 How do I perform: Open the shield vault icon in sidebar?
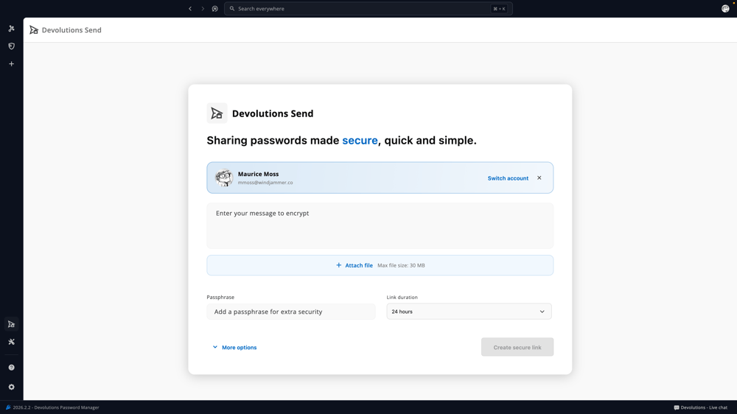coord(11,46)
